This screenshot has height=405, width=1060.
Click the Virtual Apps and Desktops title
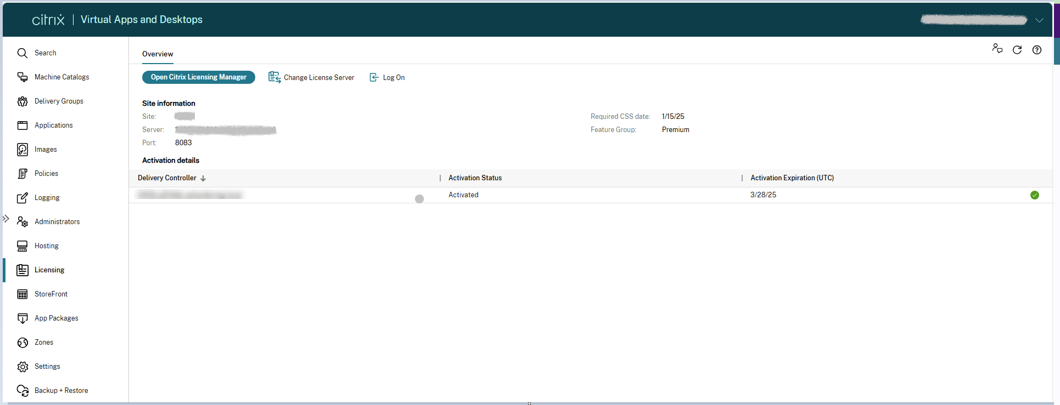click(x=142, y=20)
